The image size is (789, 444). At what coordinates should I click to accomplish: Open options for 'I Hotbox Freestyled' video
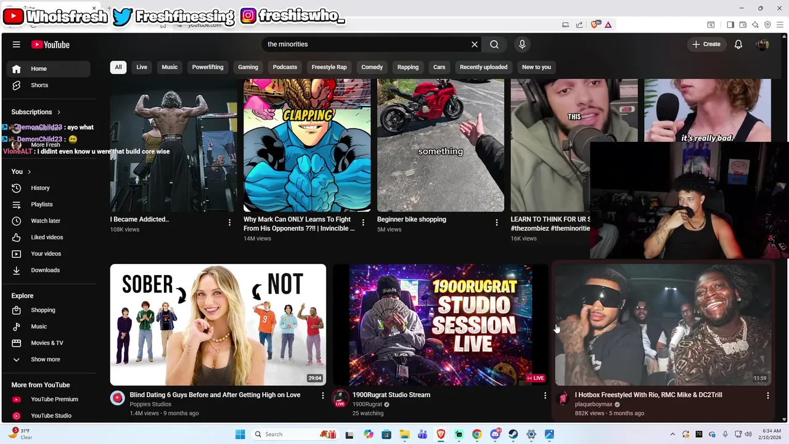click(x=767, y=395)
